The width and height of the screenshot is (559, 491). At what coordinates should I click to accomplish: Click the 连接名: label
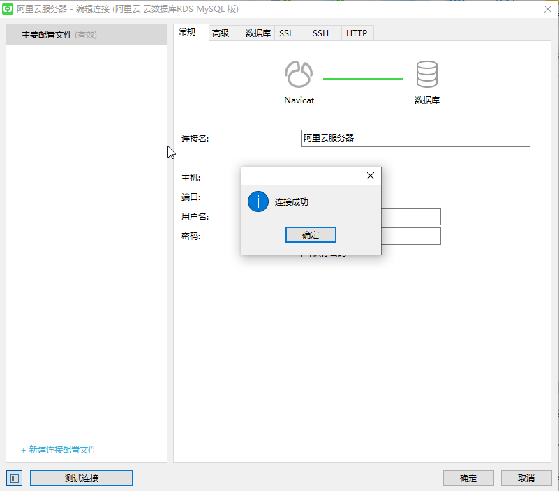pyautogui.click(x=195, y=138)
